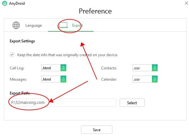Click the green arrow beside Messages format
This screenshot has width=189, height=139.
pos(63,79)
